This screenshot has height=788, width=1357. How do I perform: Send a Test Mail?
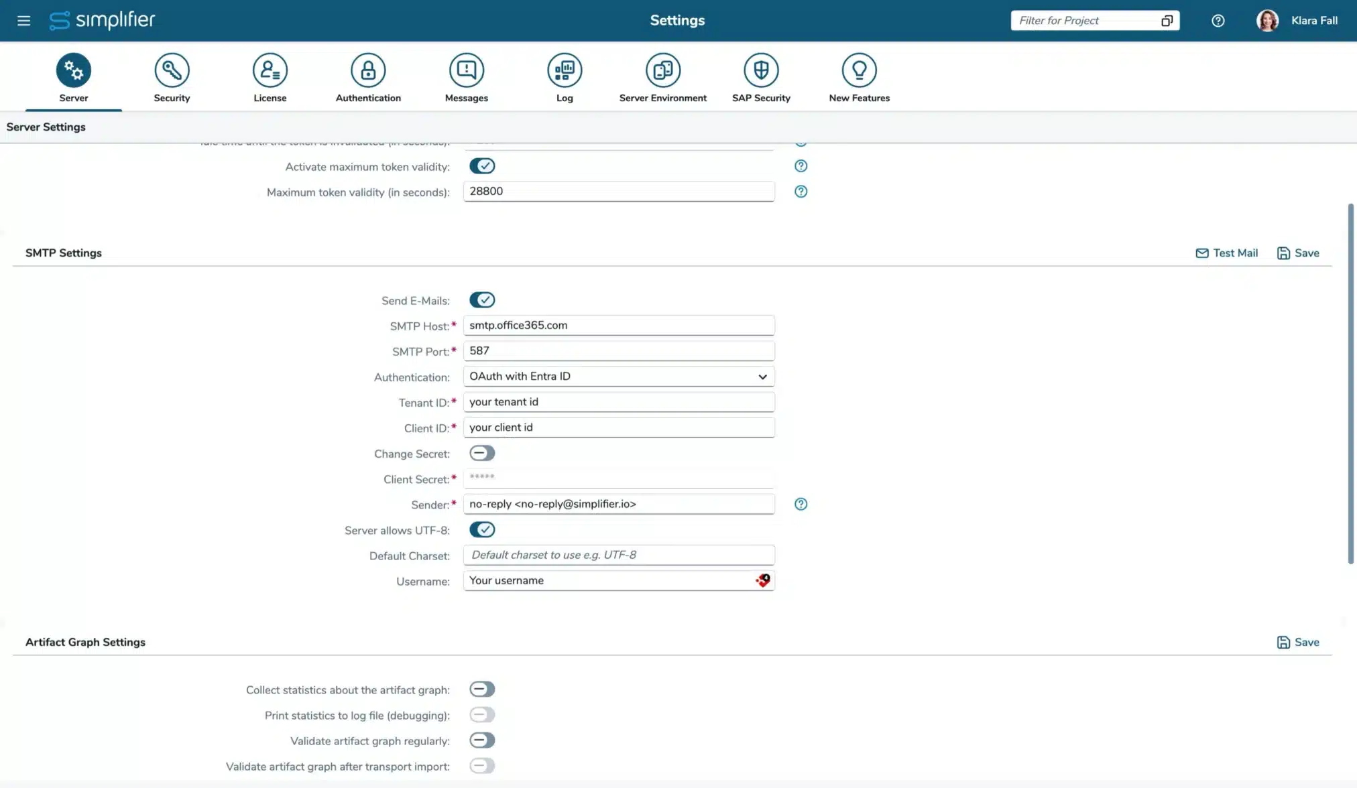(1226, 253)
